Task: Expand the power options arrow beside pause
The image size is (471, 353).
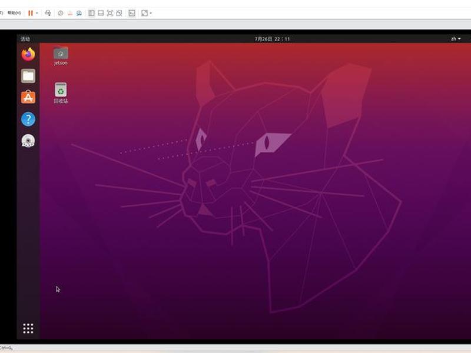Action: point(37,13)
